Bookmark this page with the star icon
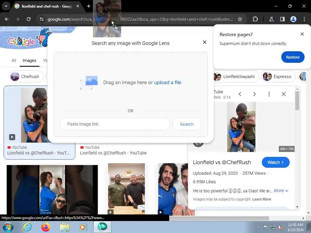The width and height of the screenshot is (311, 233). point(240,19)
